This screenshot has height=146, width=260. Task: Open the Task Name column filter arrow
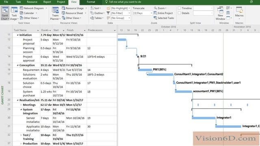38,30
